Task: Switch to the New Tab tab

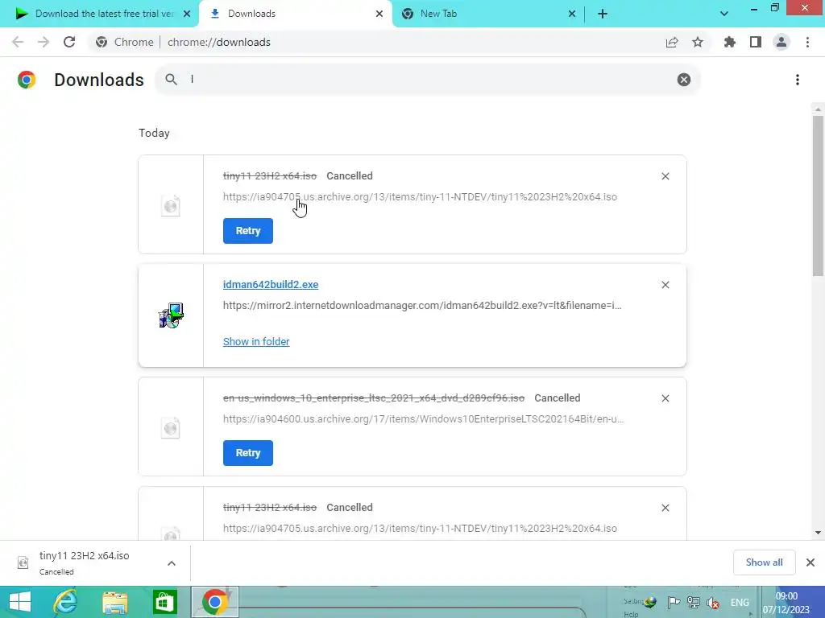Action: pos(488,14)
